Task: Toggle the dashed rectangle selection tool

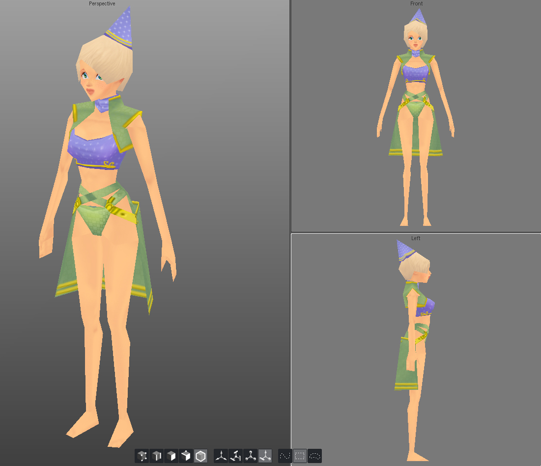Action: click(x=300, y=456)
